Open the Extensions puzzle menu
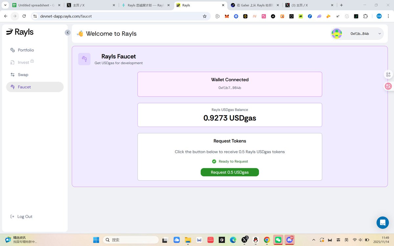Screen dimensions: 394x246 click(365, 16)
